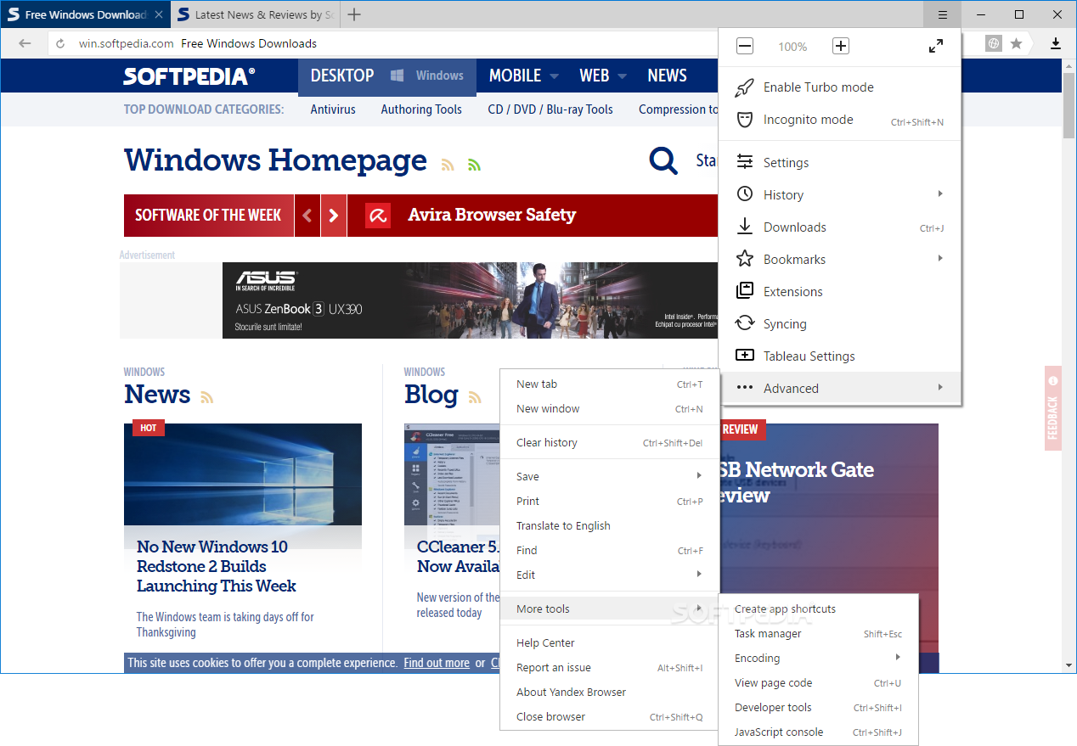Open the Antivirus category link
Screen dimensions: 1077x746
(333, 109)
